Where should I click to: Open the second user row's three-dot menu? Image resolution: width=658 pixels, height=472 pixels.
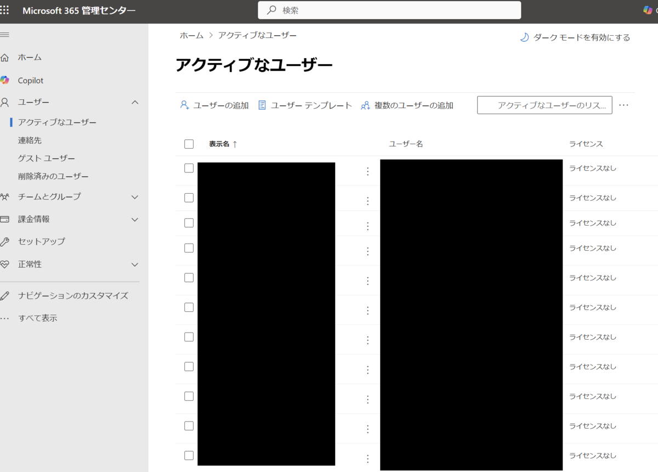(368, 201)
